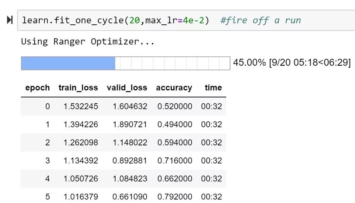This screenshot has height=203, width=355.
Task: Click the run cell icon beside the code
Action: tap(10, 20)
